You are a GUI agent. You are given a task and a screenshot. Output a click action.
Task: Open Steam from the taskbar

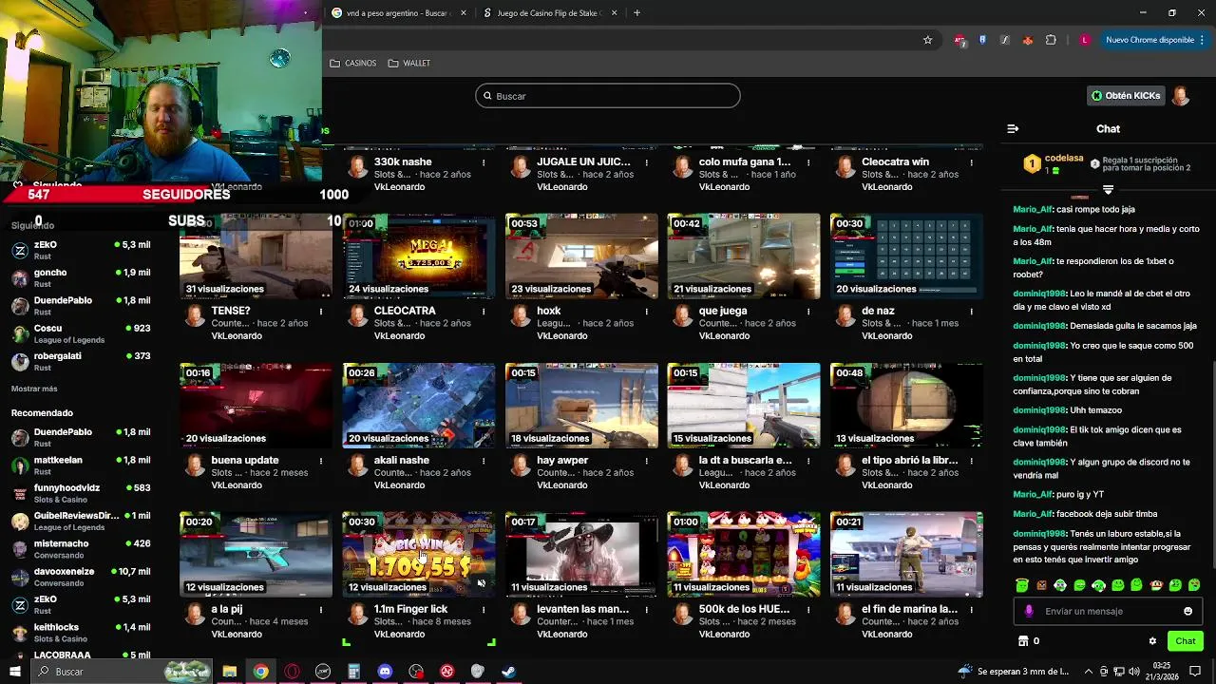(x=509, y=672)
